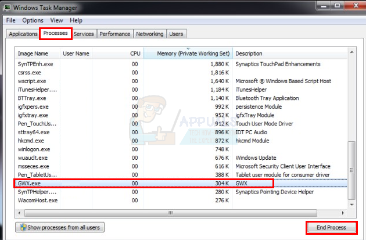Image resolution: width=366 pixels, height=240 pixels.
Task: Click the horizontal scrollbar left arrow
Action: click(19, 213)
